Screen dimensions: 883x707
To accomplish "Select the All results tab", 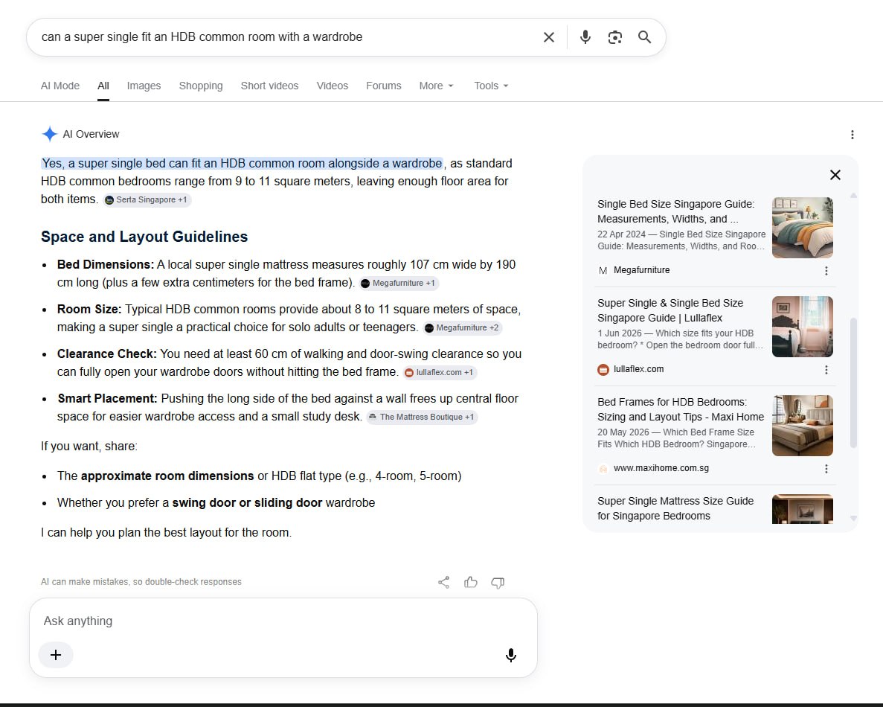I will pyautogui.click(x=103, y=86).
